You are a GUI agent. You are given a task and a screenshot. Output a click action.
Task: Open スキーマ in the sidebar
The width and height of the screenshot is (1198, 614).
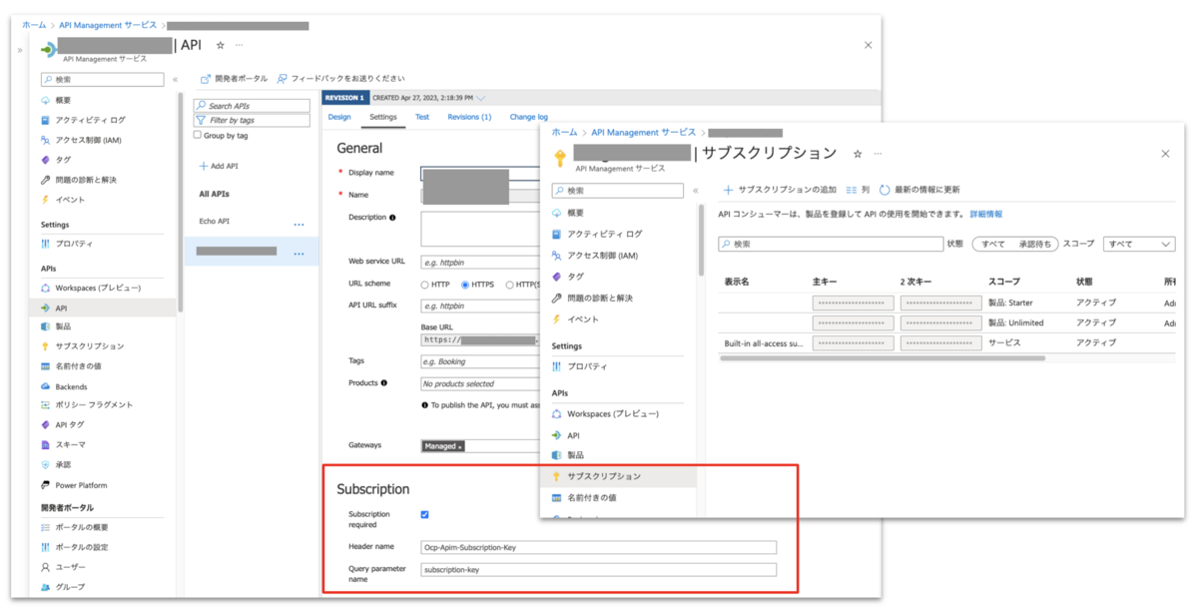click(x=70, y=445)
